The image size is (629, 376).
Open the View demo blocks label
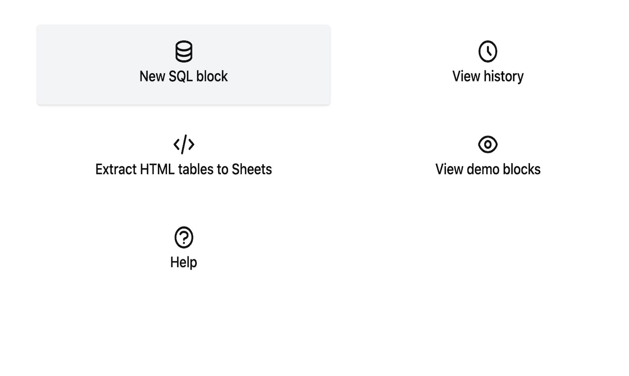point(488,169)
